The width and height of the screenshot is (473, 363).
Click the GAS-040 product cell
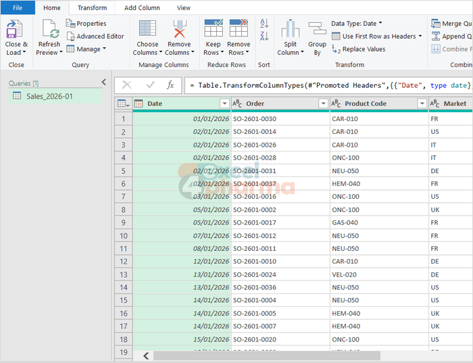(379, 222)
